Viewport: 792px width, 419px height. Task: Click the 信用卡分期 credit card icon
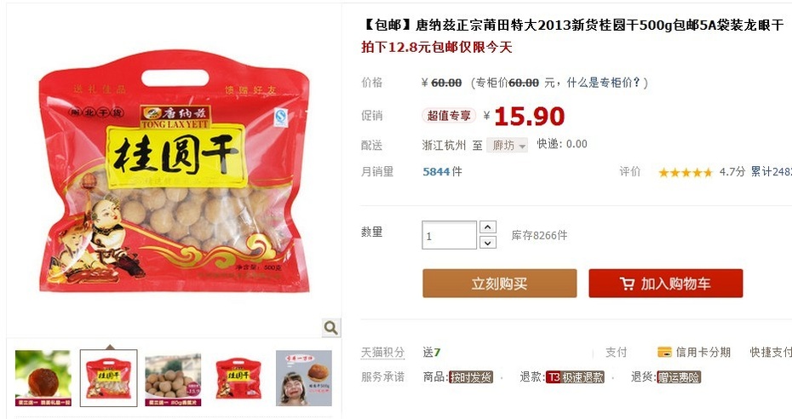click(664, 353)
